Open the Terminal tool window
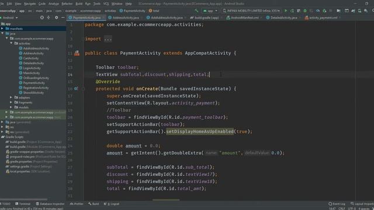This screenshot has height=210, width=374. (x=23, y=204)
